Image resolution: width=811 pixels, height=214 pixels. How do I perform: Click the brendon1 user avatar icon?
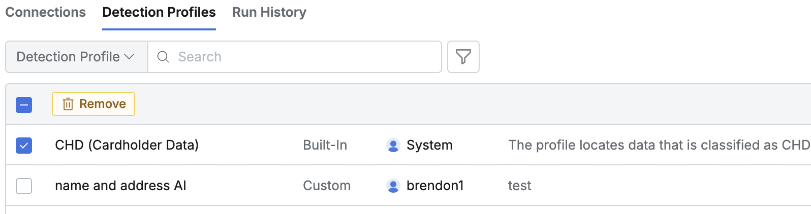(393, 186)
